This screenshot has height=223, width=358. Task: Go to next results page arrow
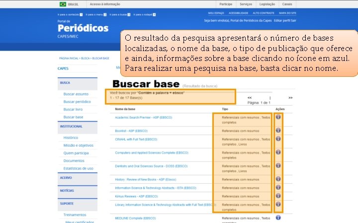pos(290,98)
